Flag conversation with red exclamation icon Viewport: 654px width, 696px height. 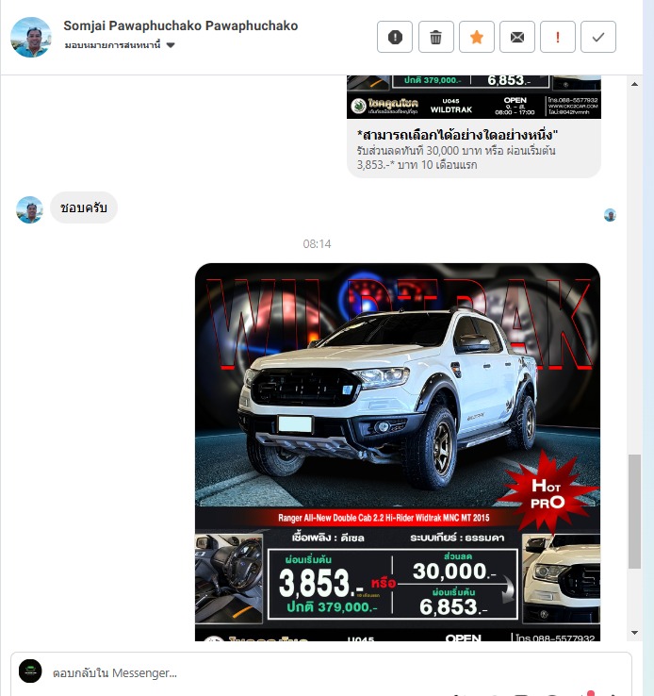pos(558,37)
